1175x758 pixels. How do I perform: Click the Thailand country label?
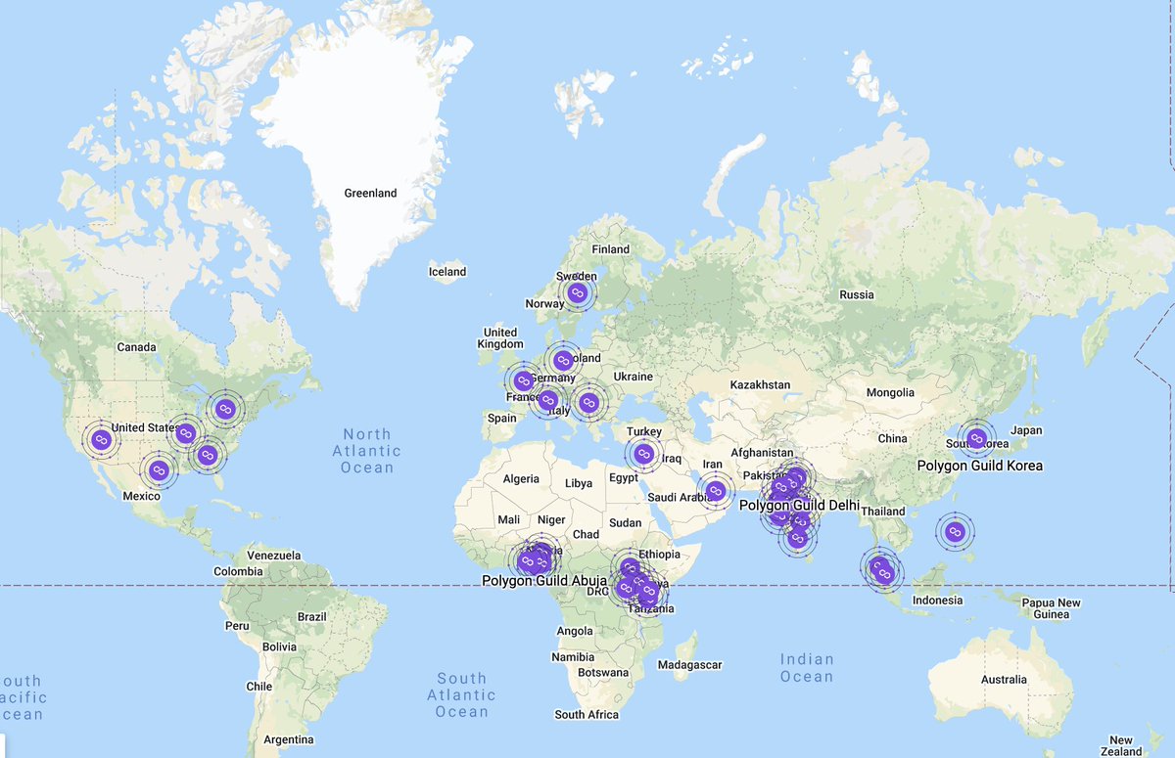coord(884,512)
